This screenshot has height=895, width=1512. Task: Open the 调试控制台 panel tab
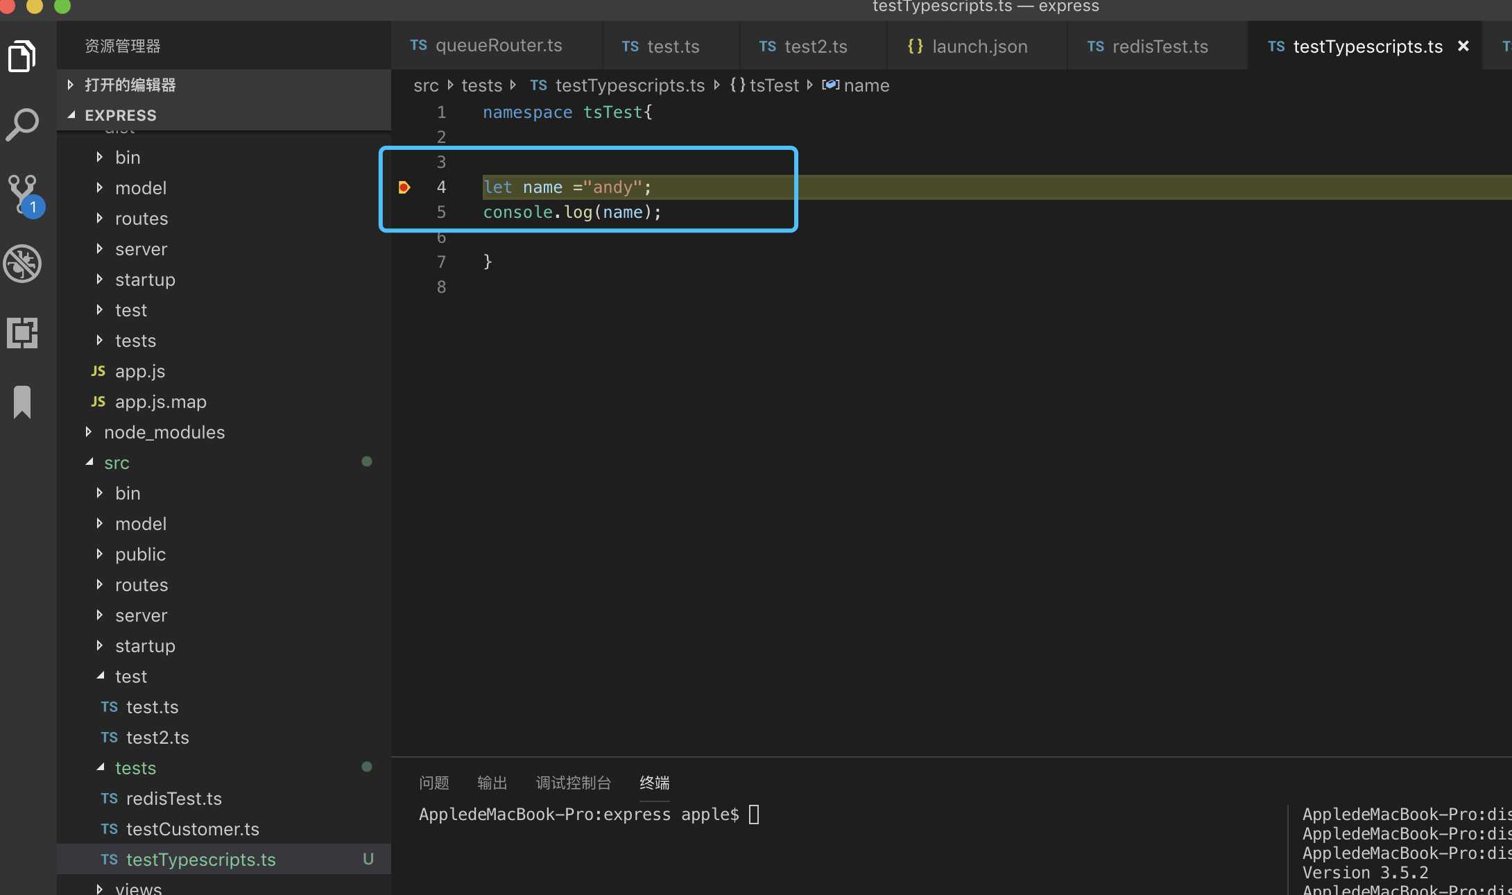click(574, 783)
